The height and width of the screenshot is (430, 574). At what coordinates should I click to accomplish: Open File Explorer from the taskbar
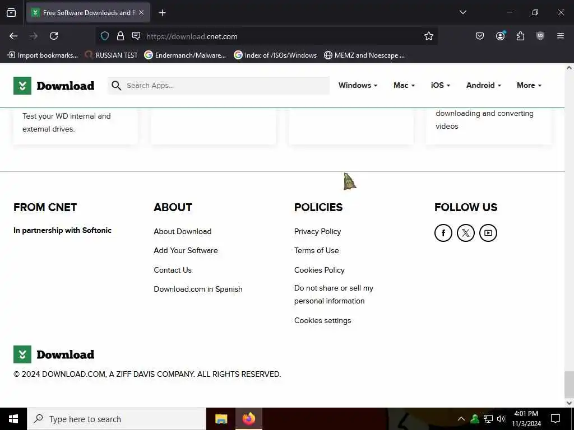pyautogui.click(x=221, y=419)
